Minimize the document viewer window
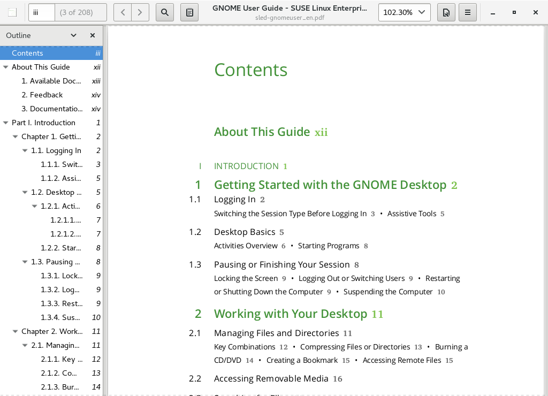This screenshot has width=548, height=396. (x=493, y=12)
